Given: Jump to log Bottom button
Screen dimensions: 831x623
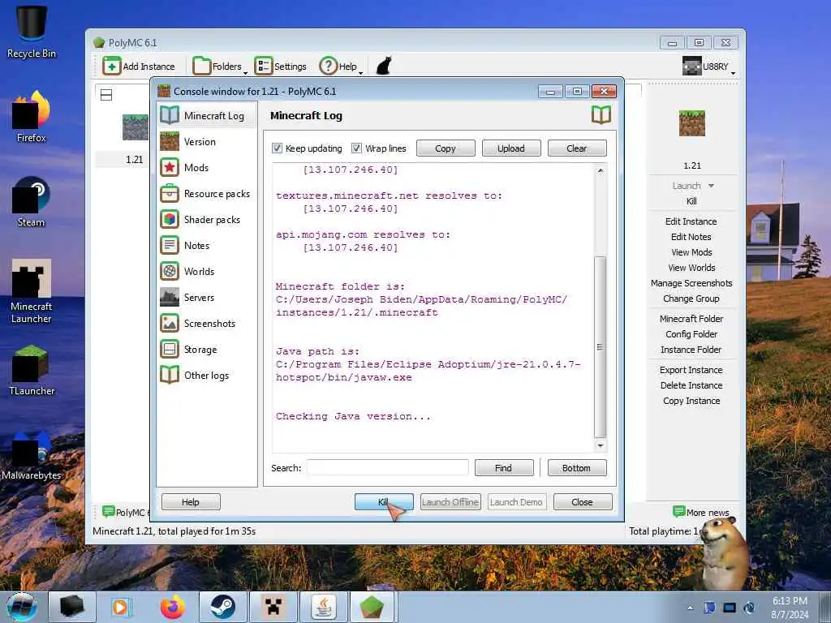Looking at the screenshot, I should click(x=577, y=468).
